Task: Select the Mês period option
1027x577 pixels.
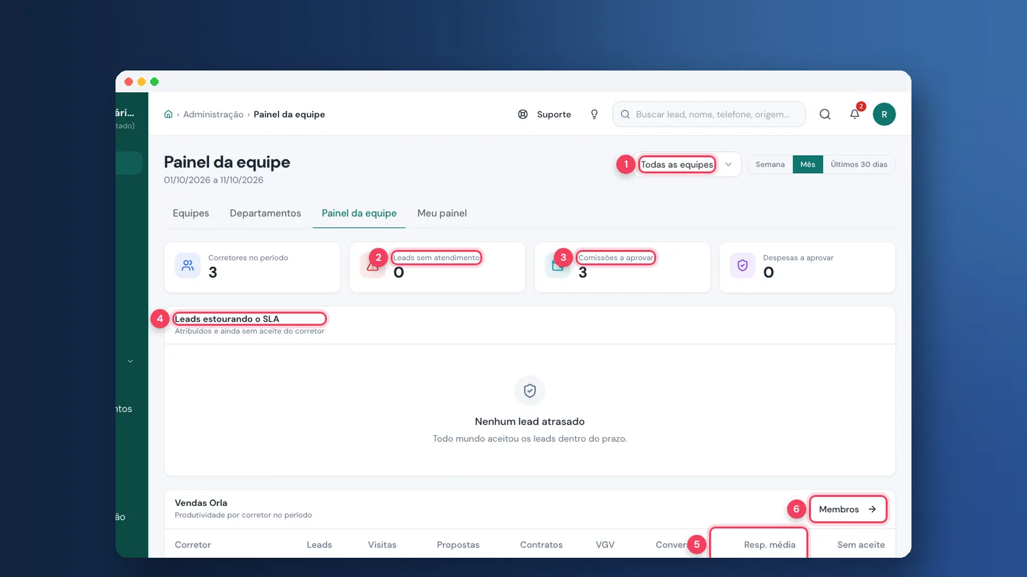Action: coord(807,165)
